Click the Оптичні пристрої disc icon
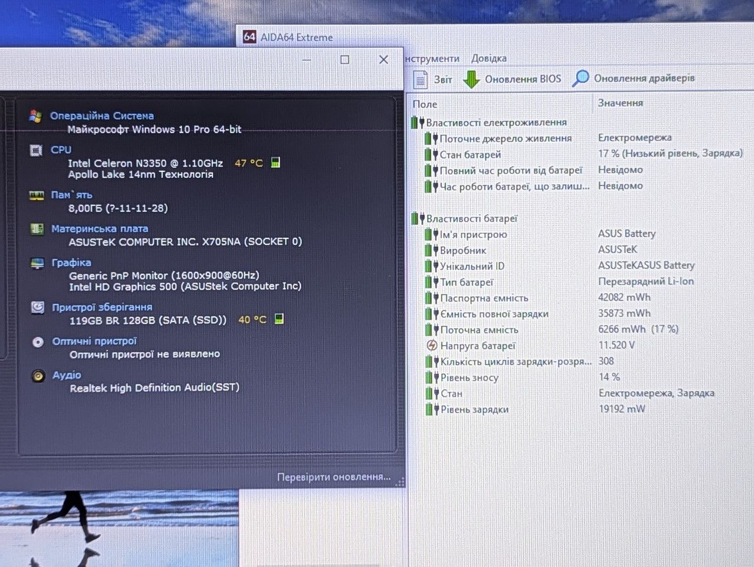 (38, 341)
